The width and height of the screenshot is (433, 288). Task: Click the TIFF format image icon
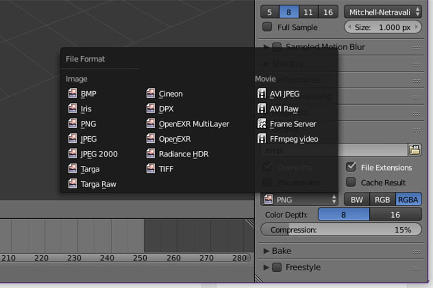click(x=151, y=169)
